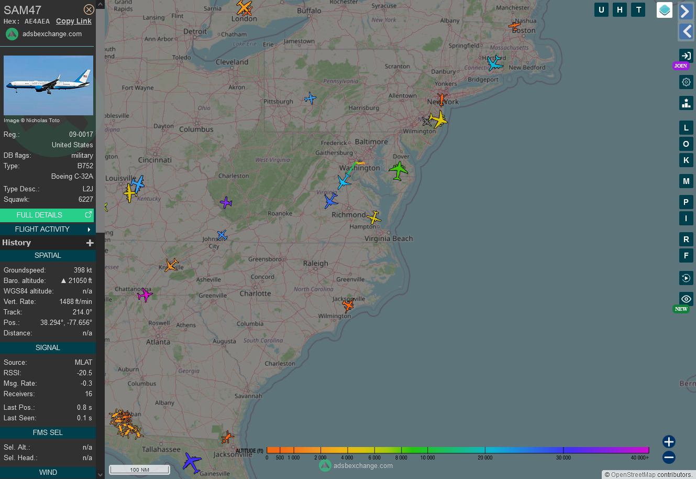This screenshot has width=696, height=479.
Task: Click the login arrow icon
Action: click(x=686, y=56)
